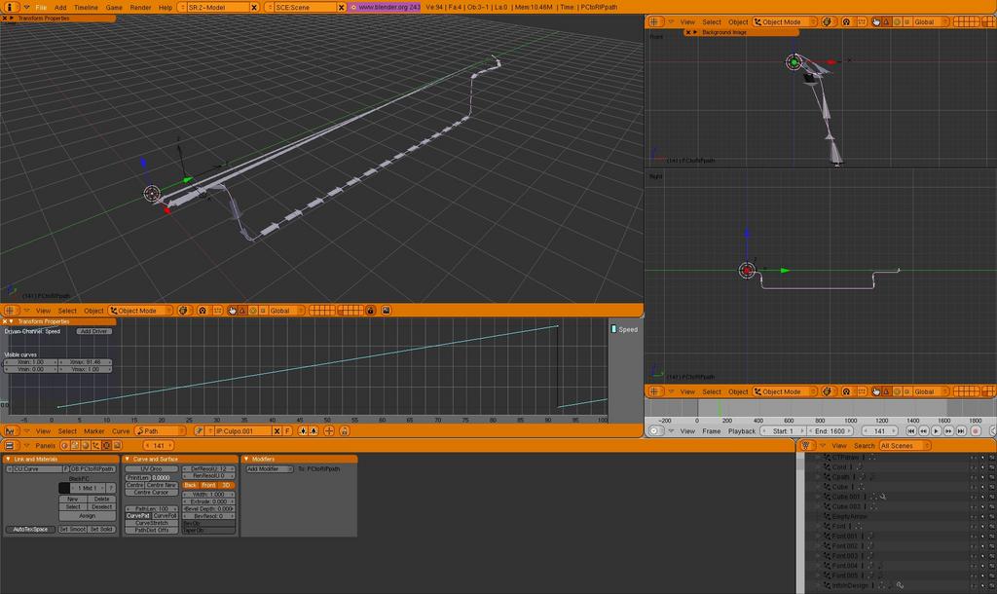997x594 pixels.
Task: Toggle the CurveStretch option
Action: click(151, 523)
